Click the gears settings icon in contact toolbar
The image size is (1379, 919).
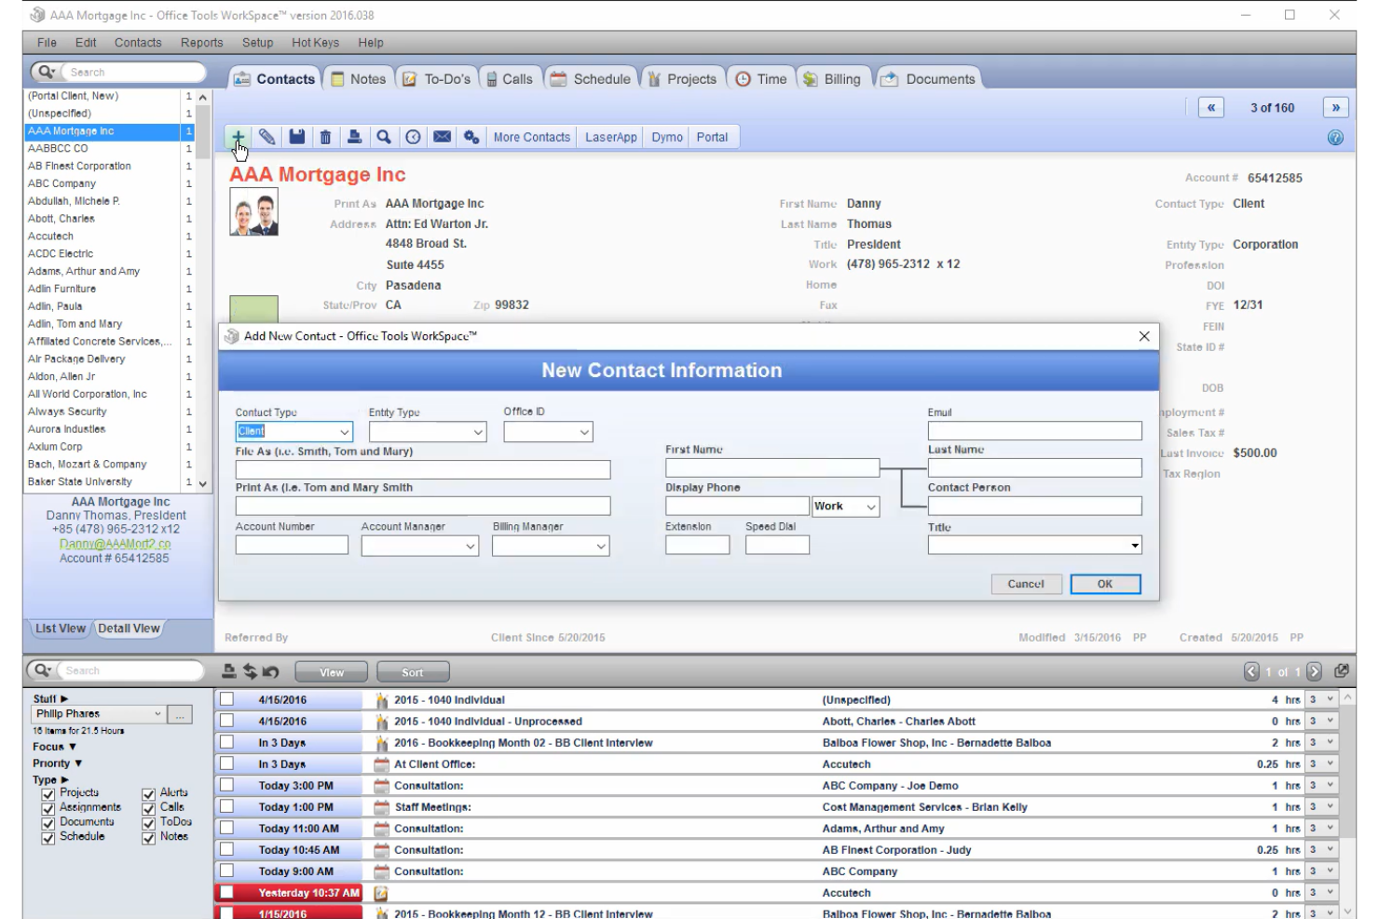point(471,137)
